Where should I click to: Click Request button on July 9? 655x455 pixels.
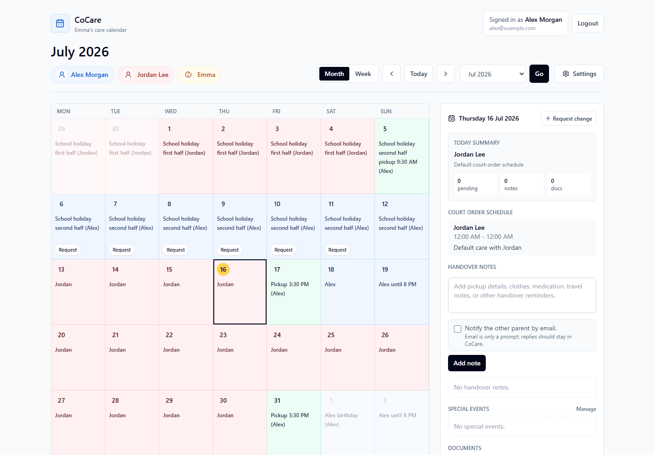(x=230, y=250)
